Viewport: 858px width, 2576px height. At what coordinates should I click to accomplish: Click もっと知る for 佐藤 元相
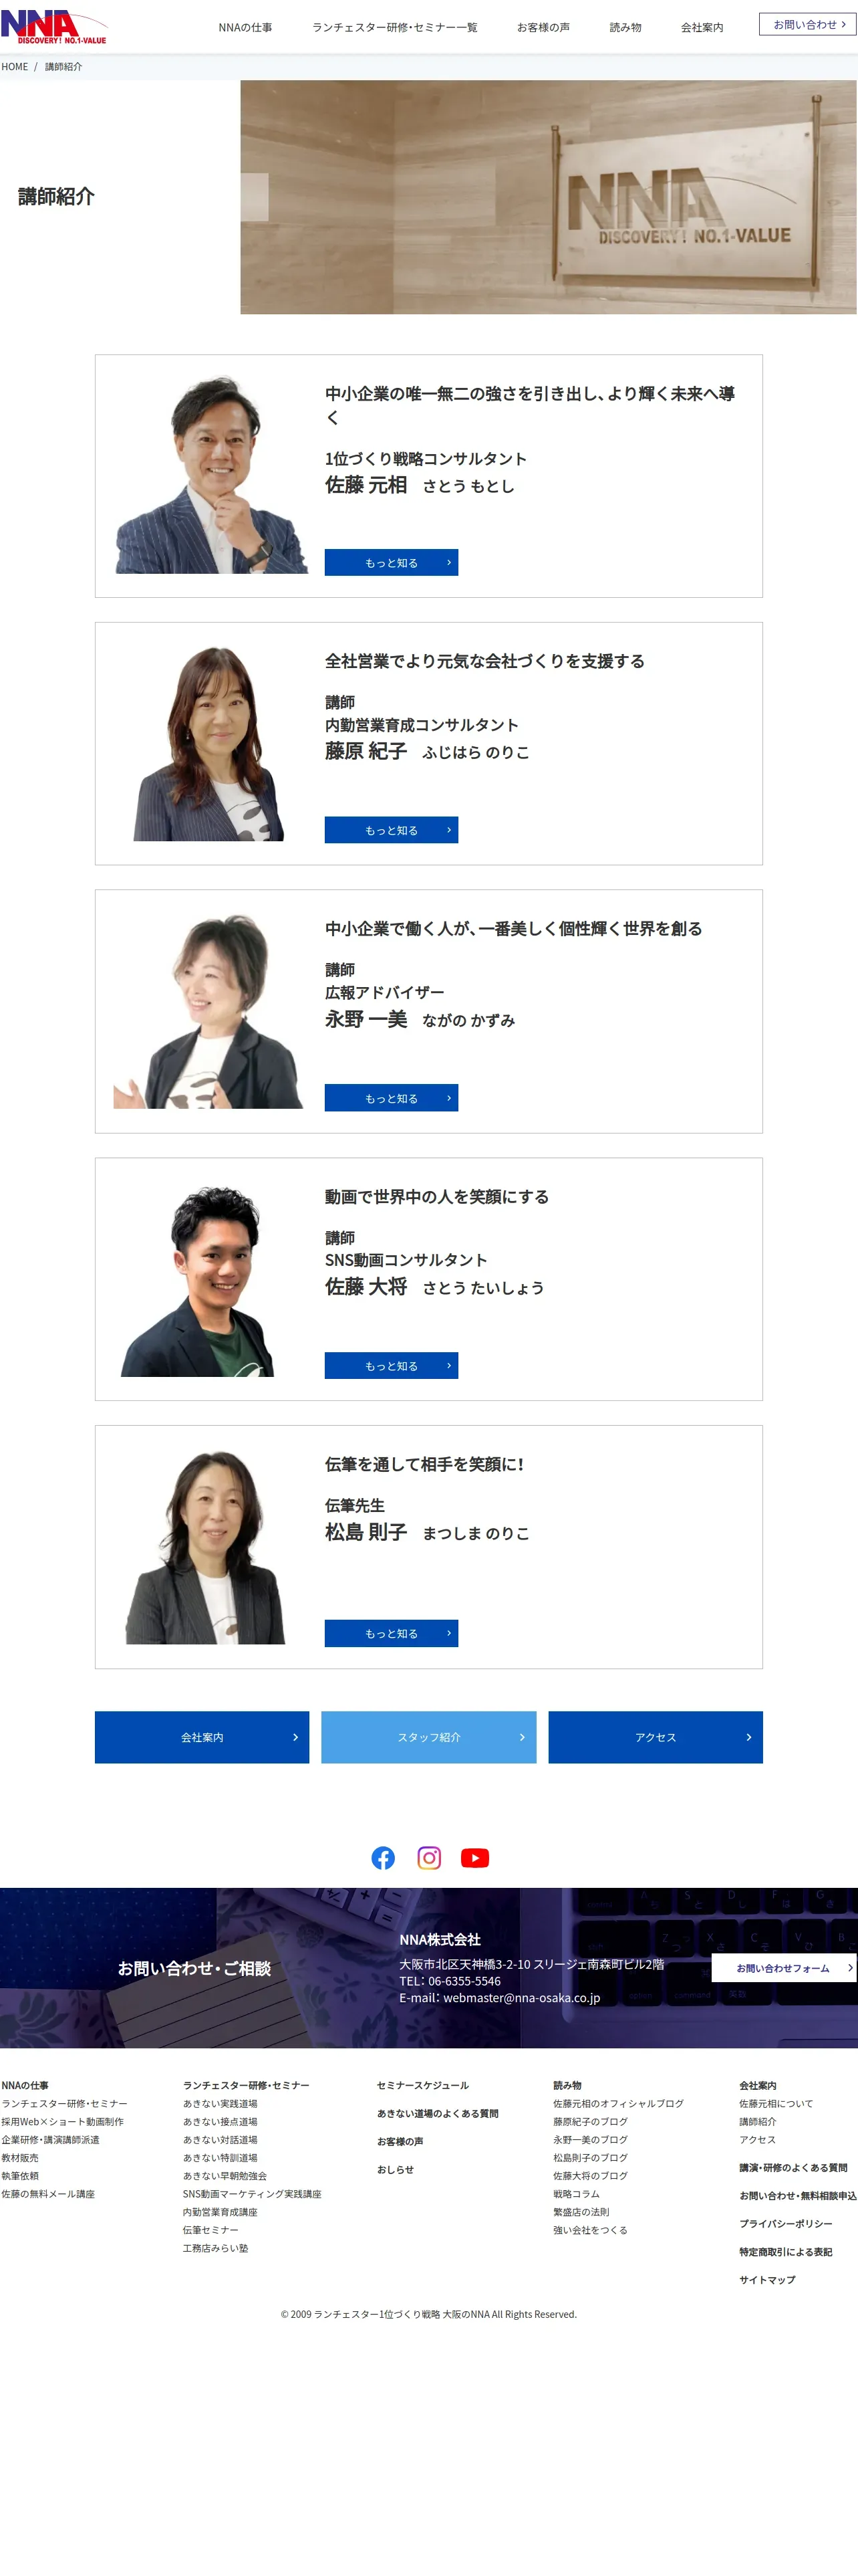392,562
